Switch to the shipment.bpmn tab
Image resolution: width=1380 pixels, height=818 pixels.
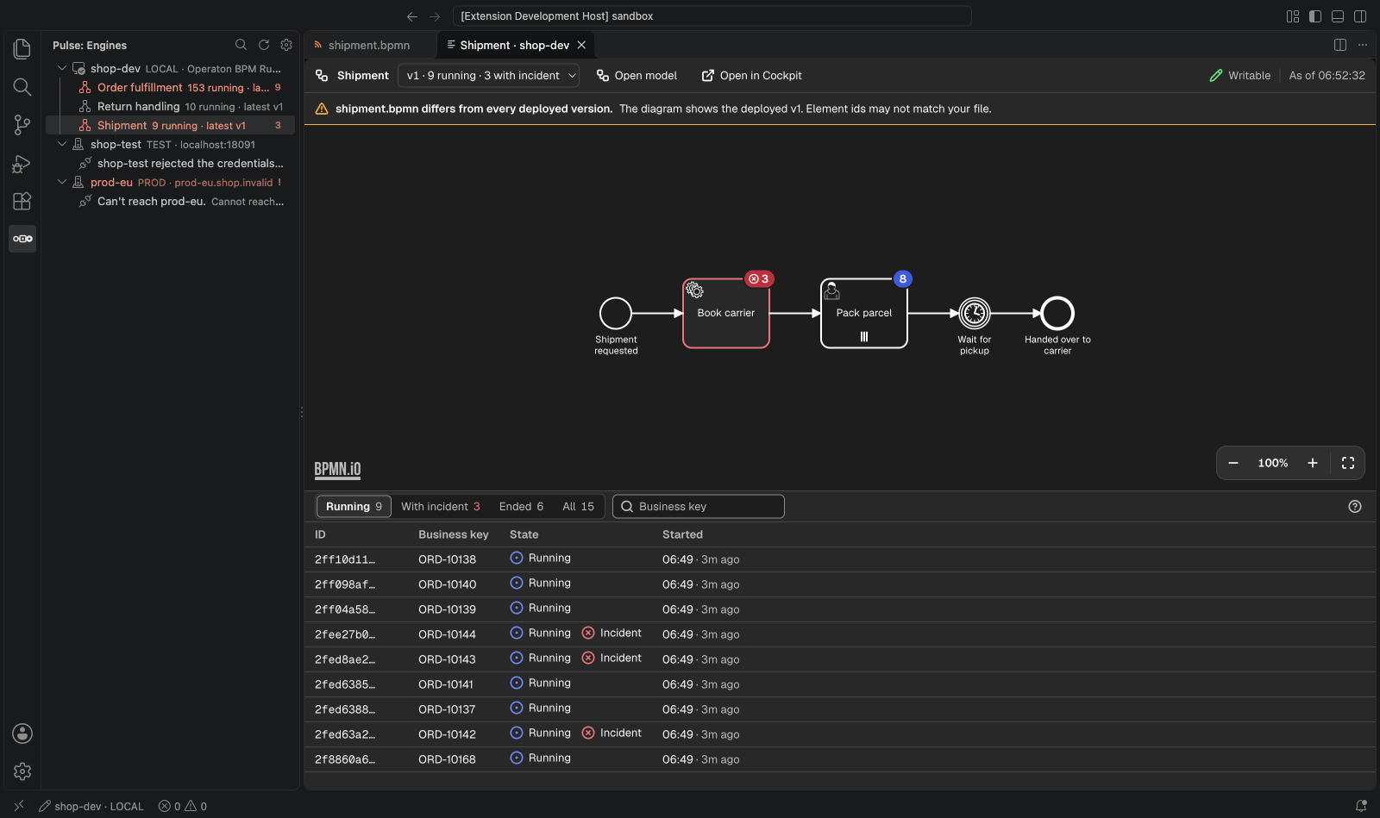[369, 45]
